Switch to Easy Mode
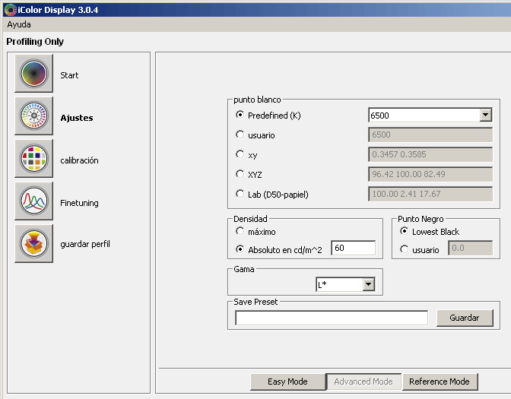This screenshot has height=399, width=511. pos(287,382)
